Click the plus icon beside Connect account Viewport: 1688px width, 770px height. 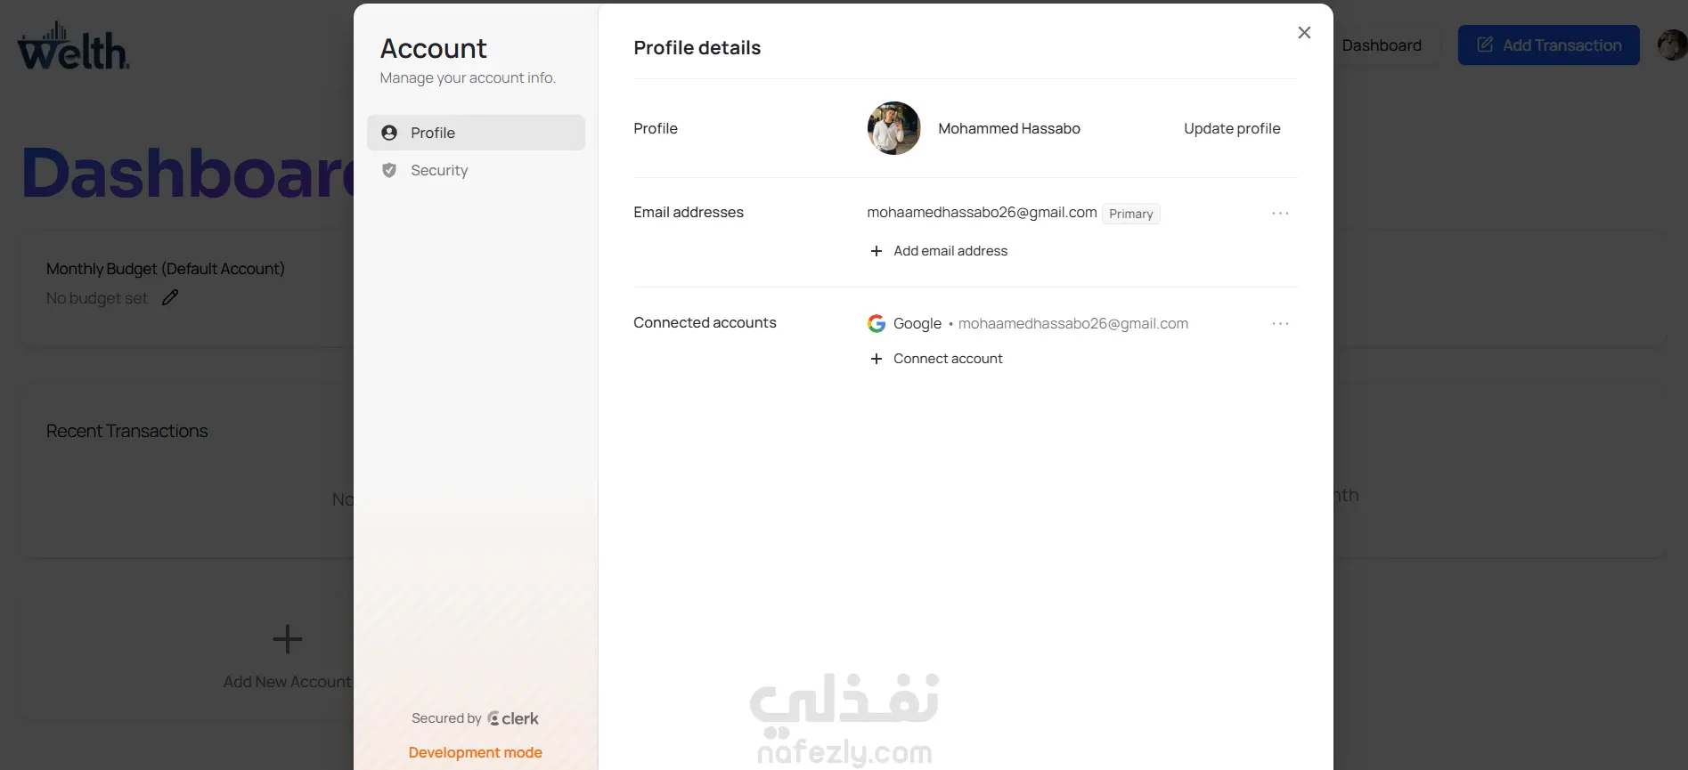pyautogui.click(x=877, y=359)
